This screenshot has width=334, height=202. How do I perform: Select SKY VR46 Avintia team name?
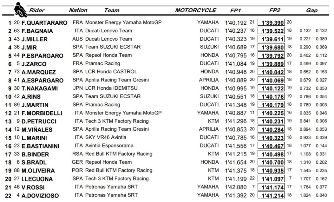point(106,137)
